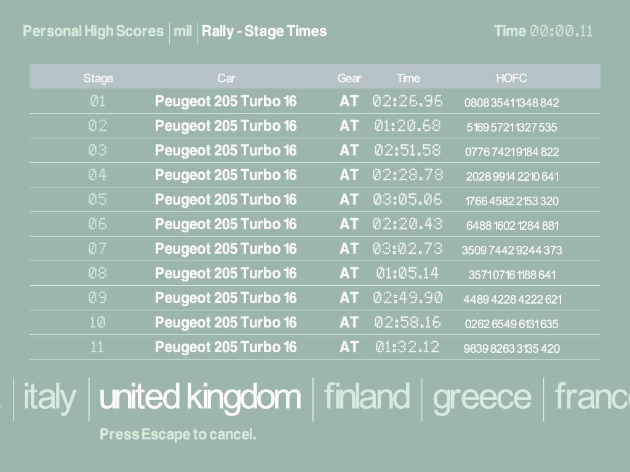Image resolution: width=630 pixels, height=472 pixels.
Task: Click the Rally - Stage Times heading
Action: (264, 31)
